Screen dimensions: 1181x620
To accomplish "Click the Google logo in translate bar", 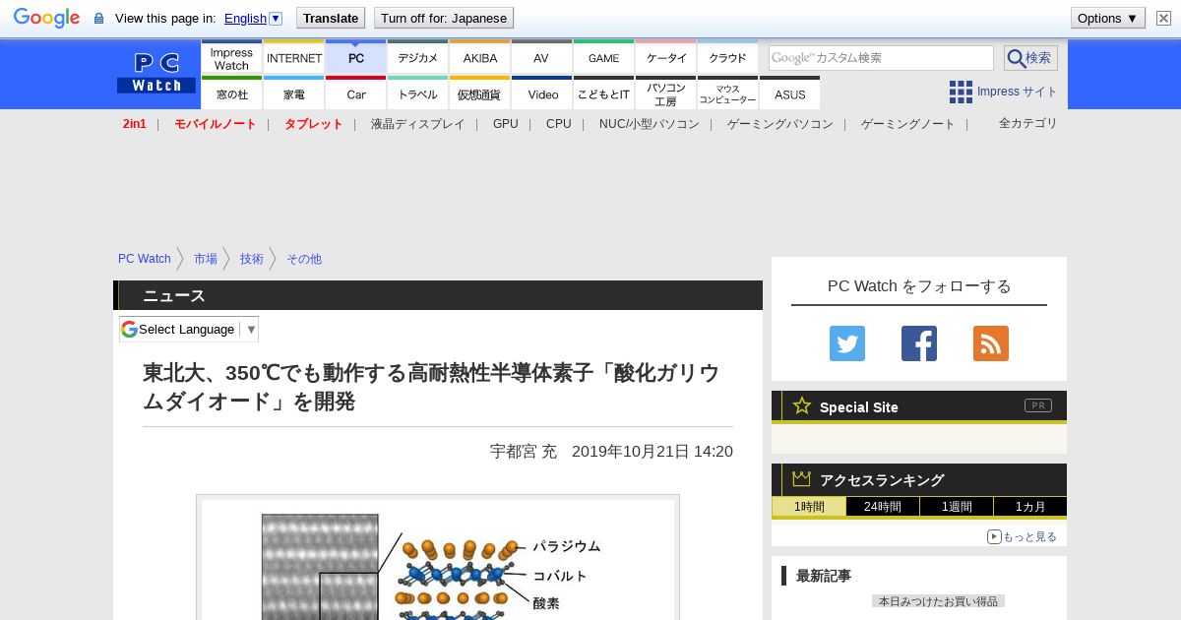I will point(46,18).
